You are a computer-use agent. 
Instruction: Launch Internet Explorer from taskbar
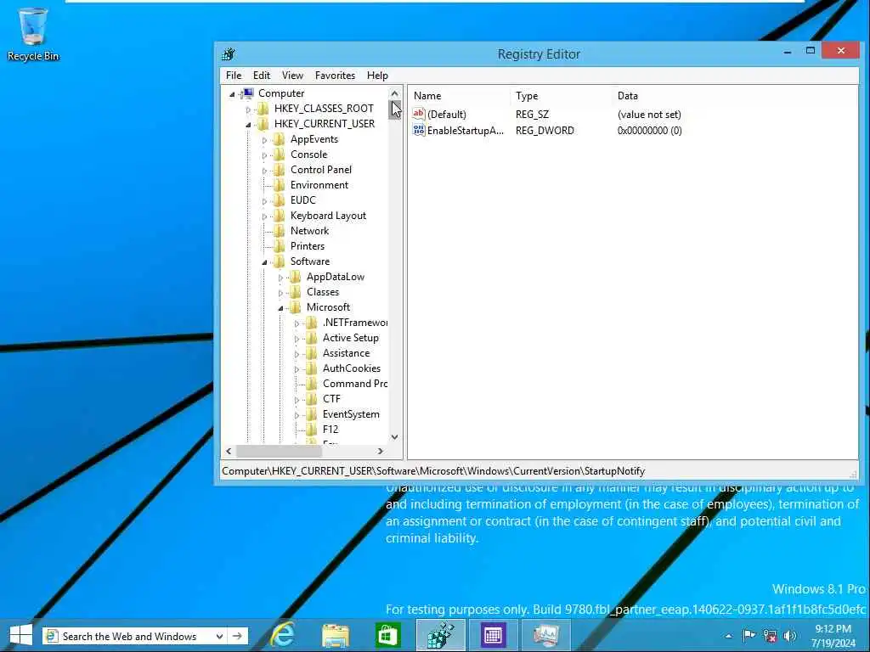click(x=282, y=635)
